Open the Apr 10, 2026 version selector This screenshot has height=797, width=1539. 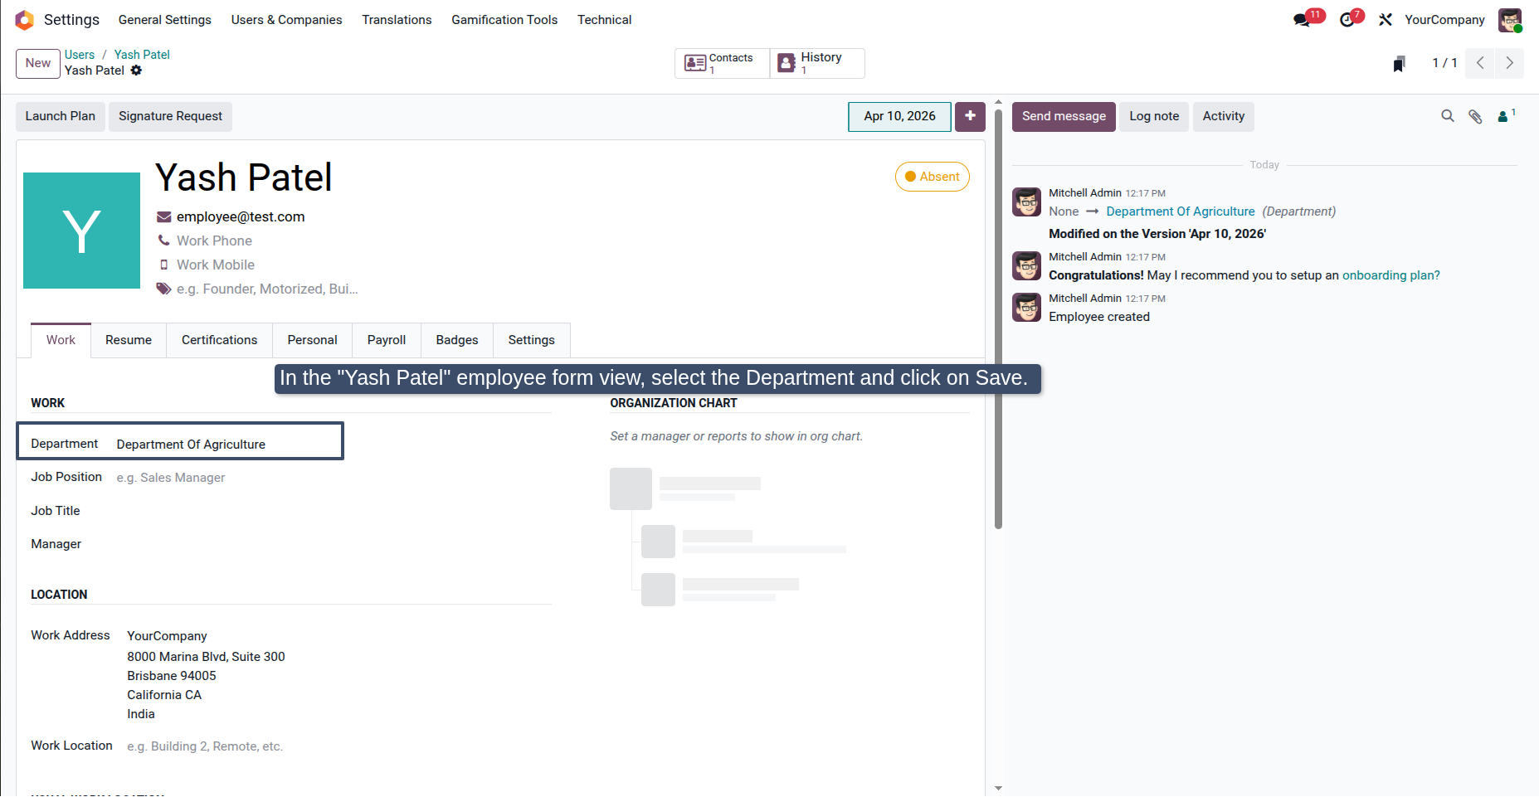[x=899, y=116]
